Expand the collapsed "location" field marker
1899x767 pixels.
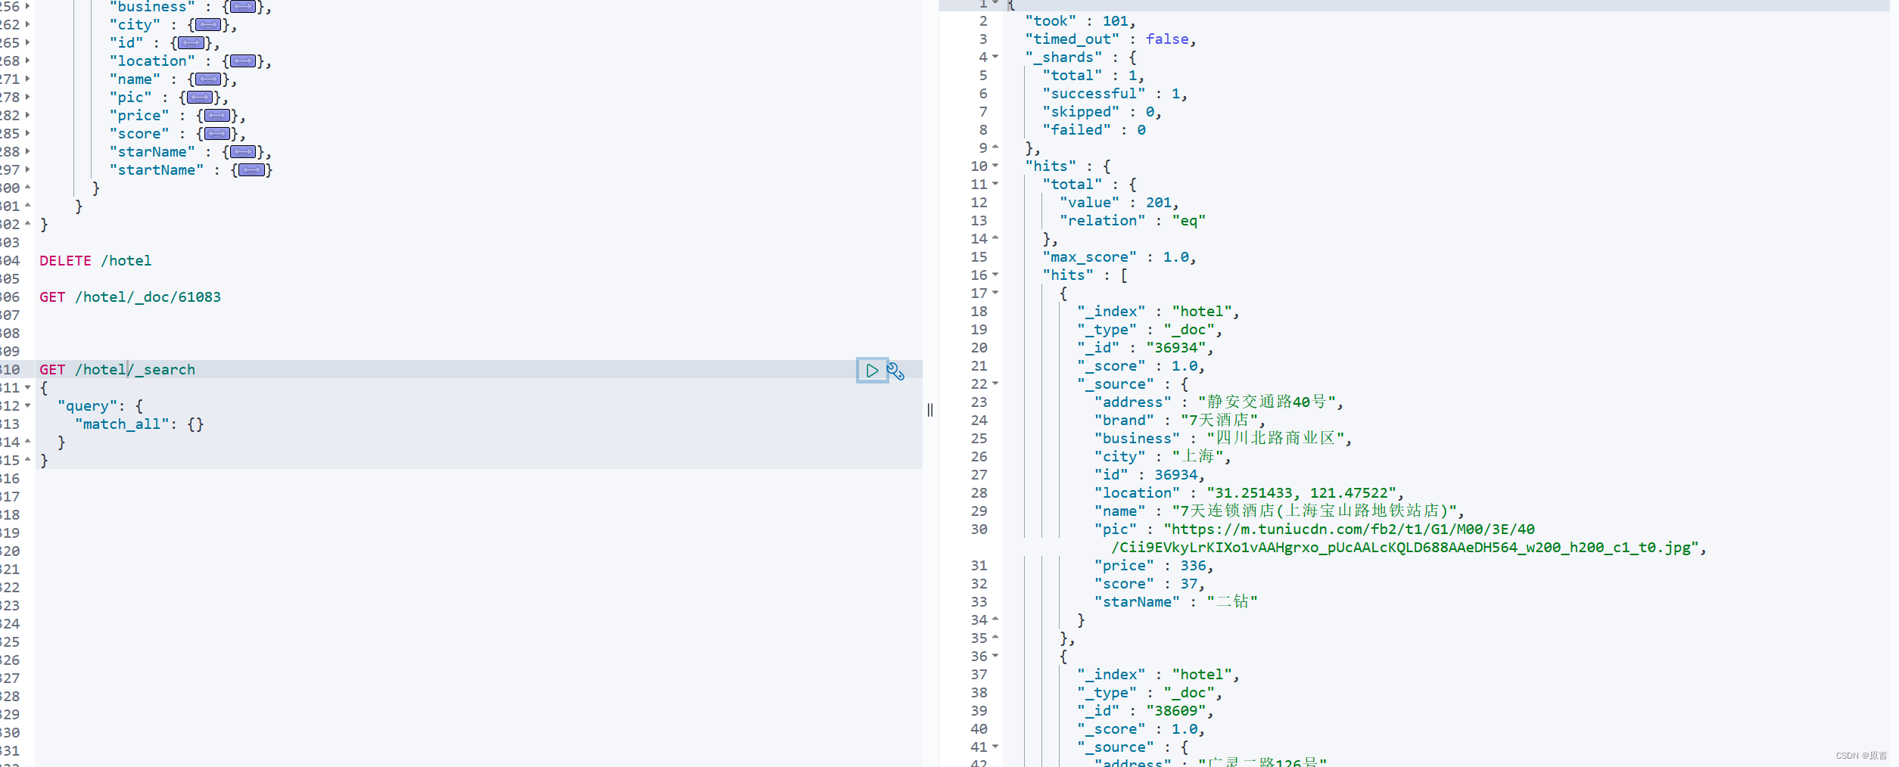point(243,61)
